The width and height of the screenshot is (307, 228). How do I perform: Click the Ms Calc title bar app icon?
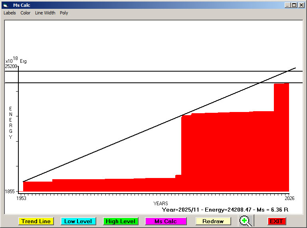point(5,5)
